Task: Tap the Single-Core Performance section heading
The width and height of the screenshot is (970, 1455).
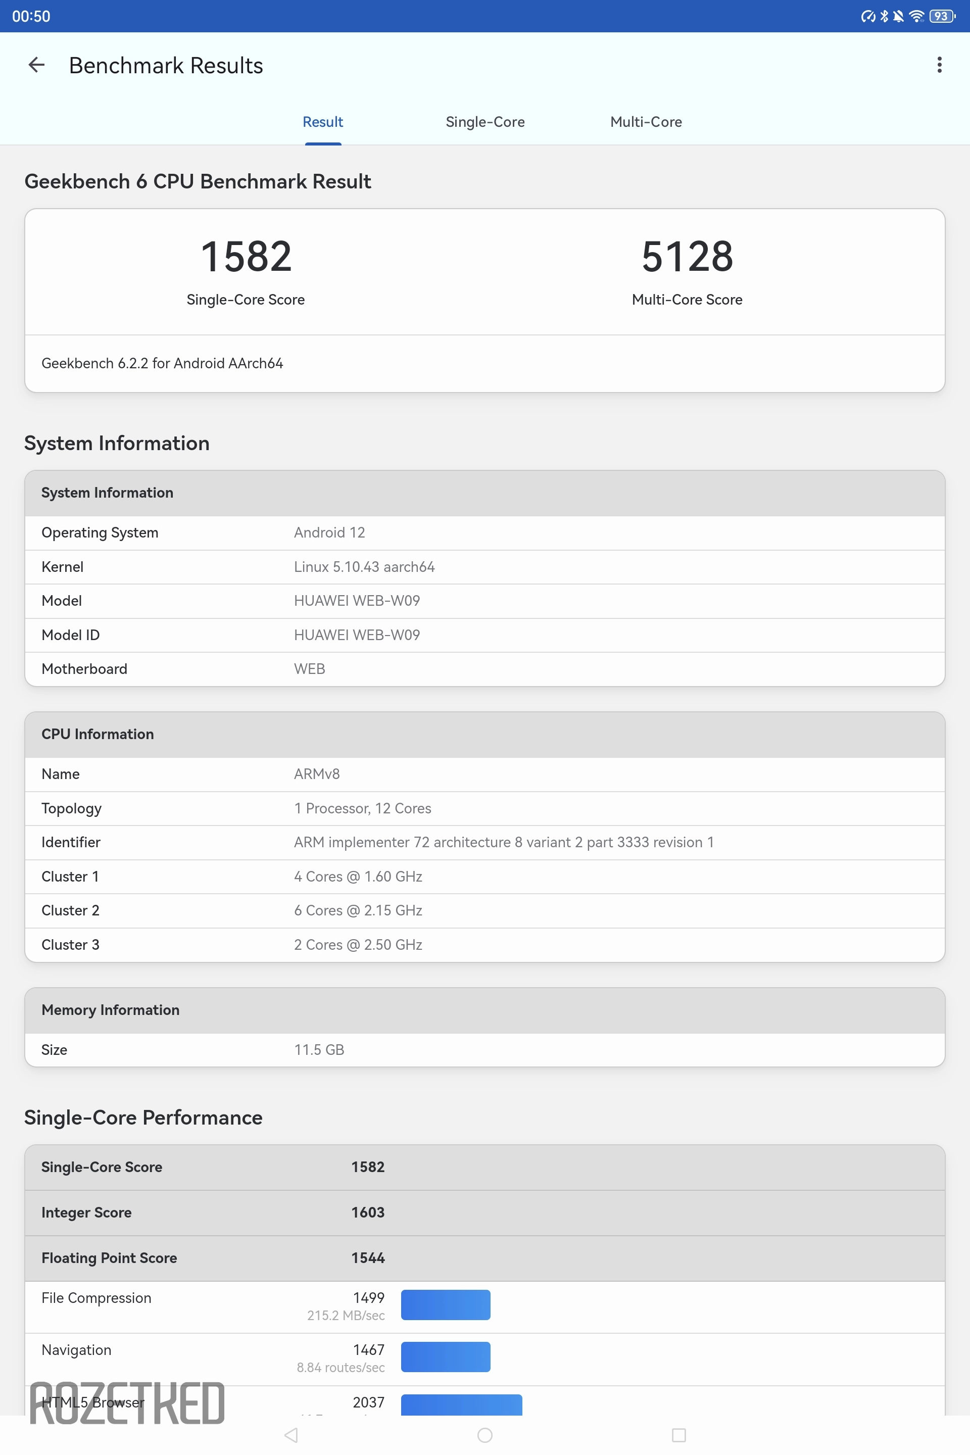Action: (143, 1117)
